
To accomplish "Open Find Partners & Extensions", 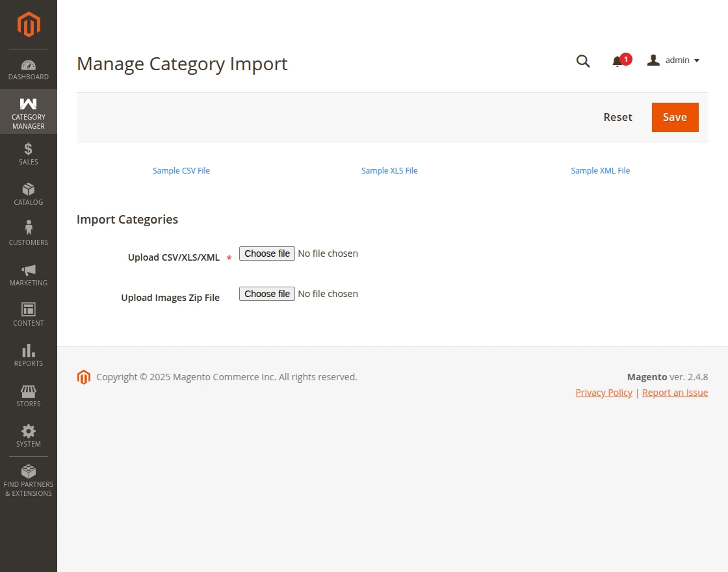I will point(28,476).
